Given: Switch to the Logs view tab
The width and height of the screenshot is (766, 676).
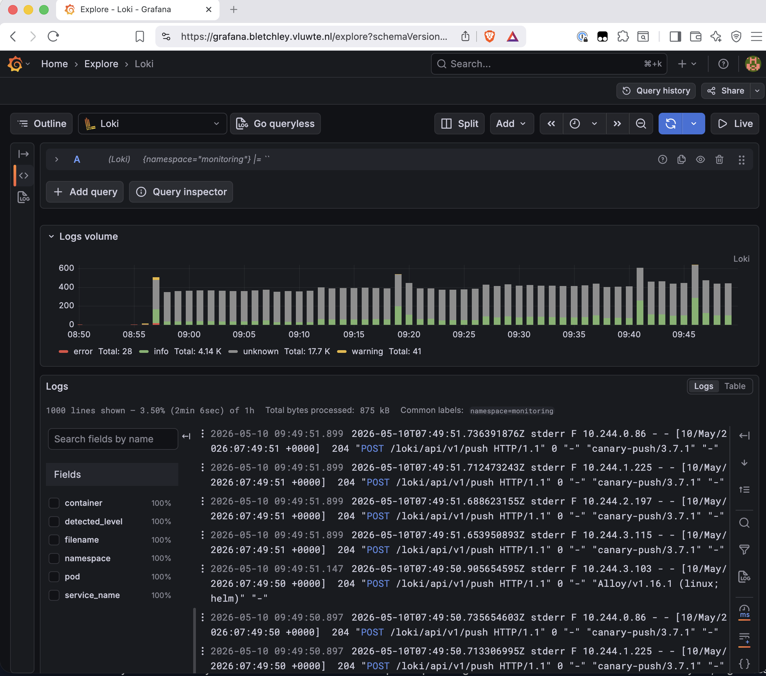Looking at the screenshot, I should [704, 386].
